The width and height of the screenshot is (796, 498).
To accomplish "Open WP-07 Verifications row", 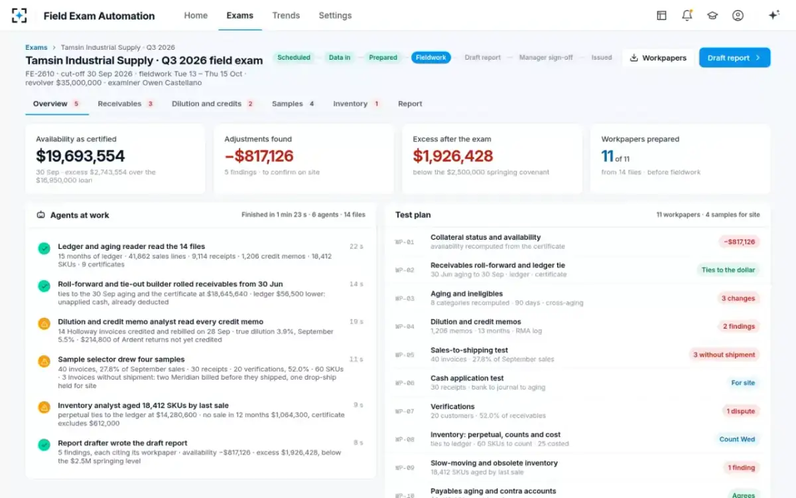I will tap(577, 411).
